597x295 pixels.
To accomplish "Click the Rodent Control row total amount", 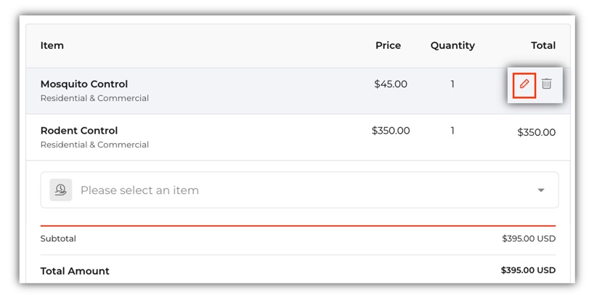I will pos(537,132).
